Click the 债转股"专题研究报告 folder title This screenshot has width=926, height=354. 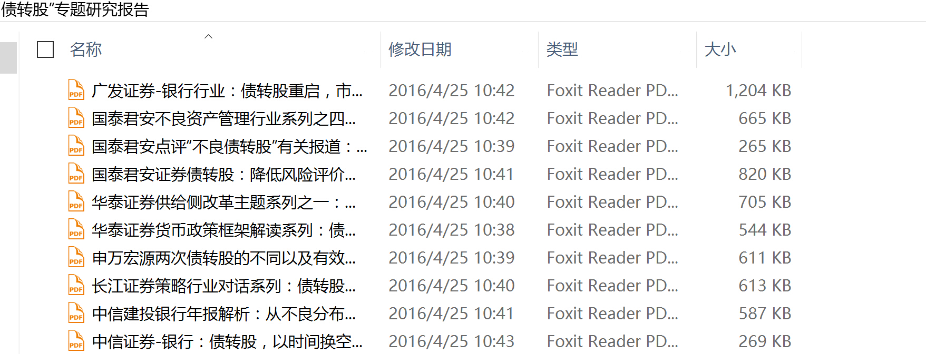(x=75, y=9)
